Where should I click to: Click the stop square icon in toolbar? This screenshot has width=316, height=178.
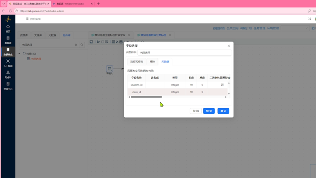(103, 42)
